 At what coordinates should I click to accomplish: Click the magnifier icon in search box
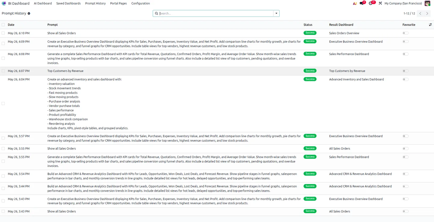coord(156,14)
